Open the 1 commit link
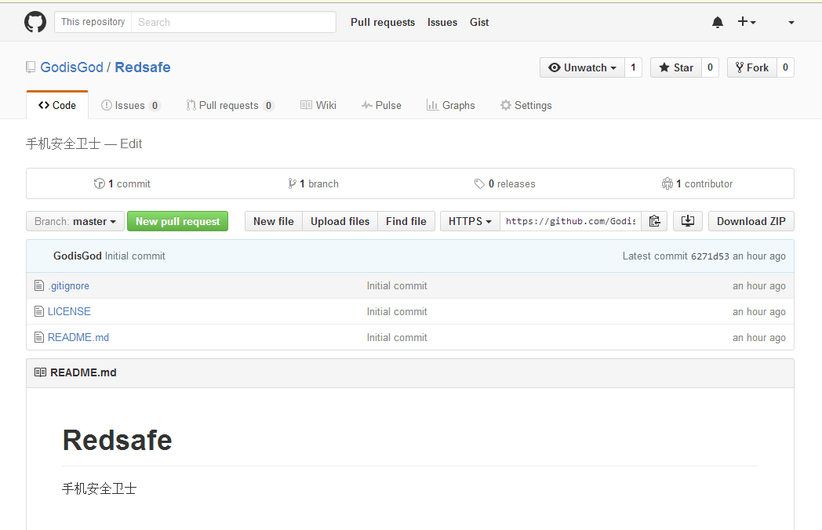 pos(122,183)
